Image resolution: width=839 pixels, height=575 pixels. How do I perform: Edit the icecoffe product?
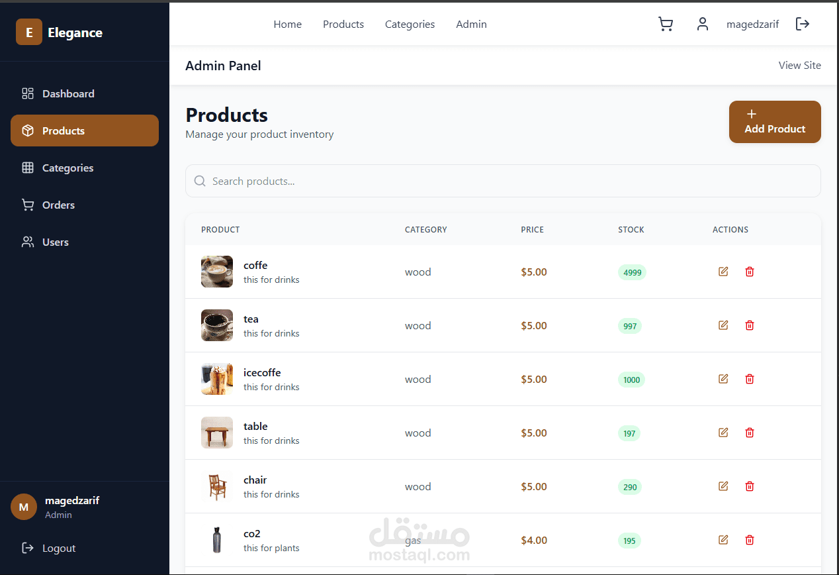pos(723,379)
